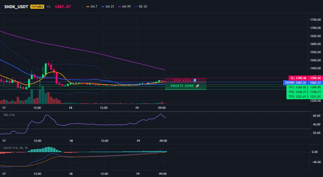323x177 pixels.
Task: Click date 18 on the RSI panel time axis
Action: click(x=71, y=141)
